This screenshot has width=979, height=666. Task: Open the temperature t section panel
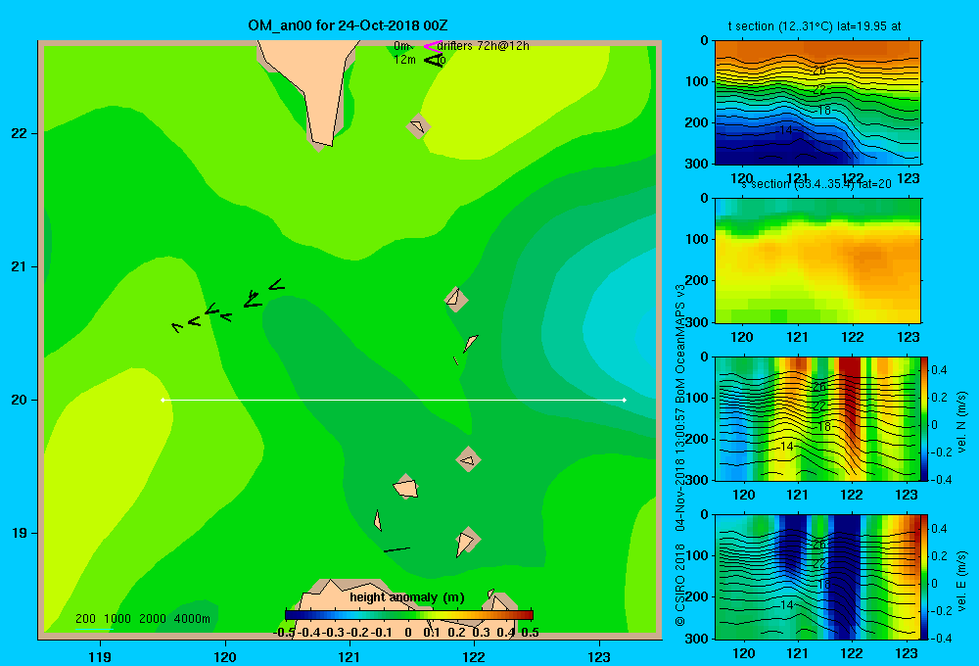817,103
